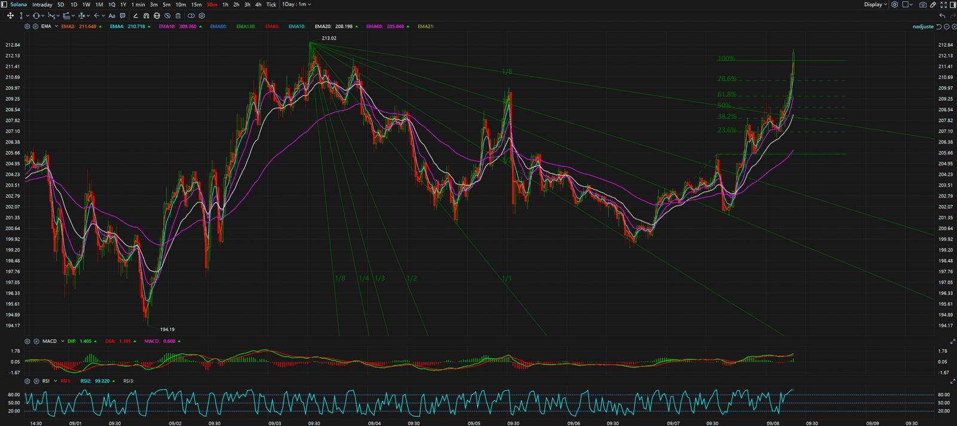957x426 pixels.
Task: Select the Aa text tool
Action: coord(112,16)
